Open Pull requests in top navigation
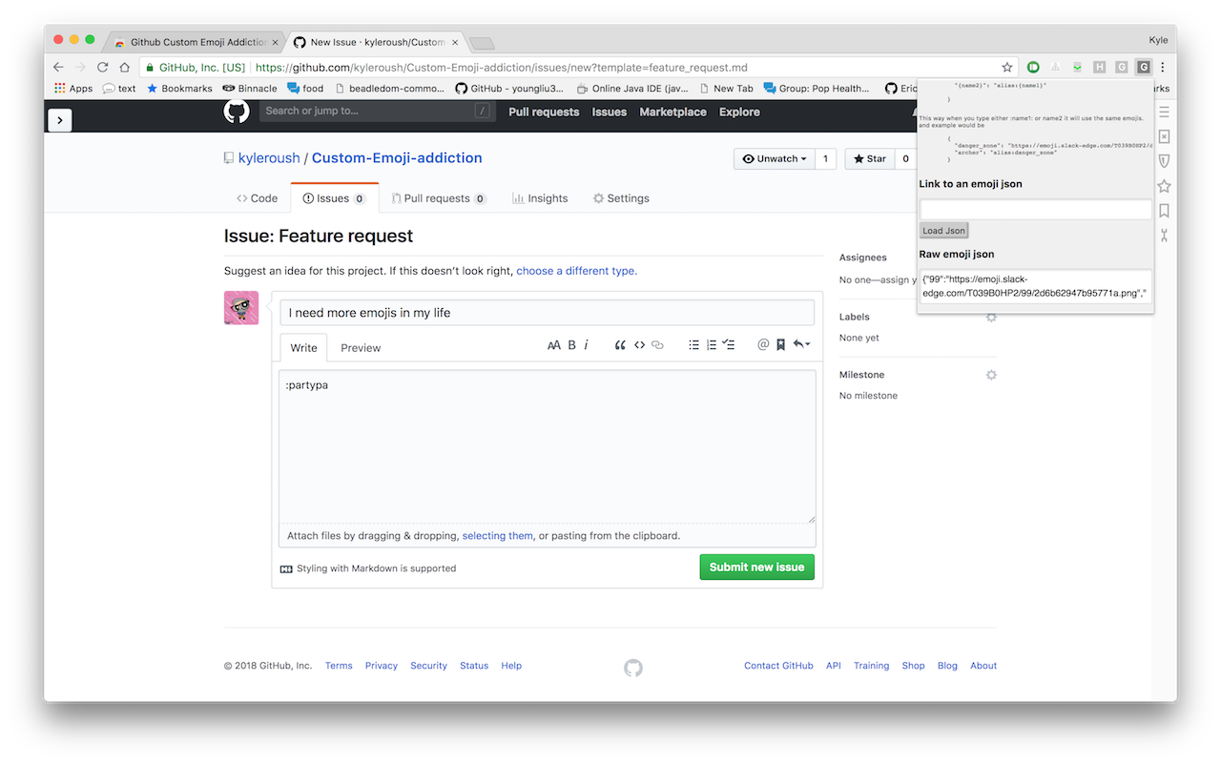1221x763 pixels. [544, 112]
